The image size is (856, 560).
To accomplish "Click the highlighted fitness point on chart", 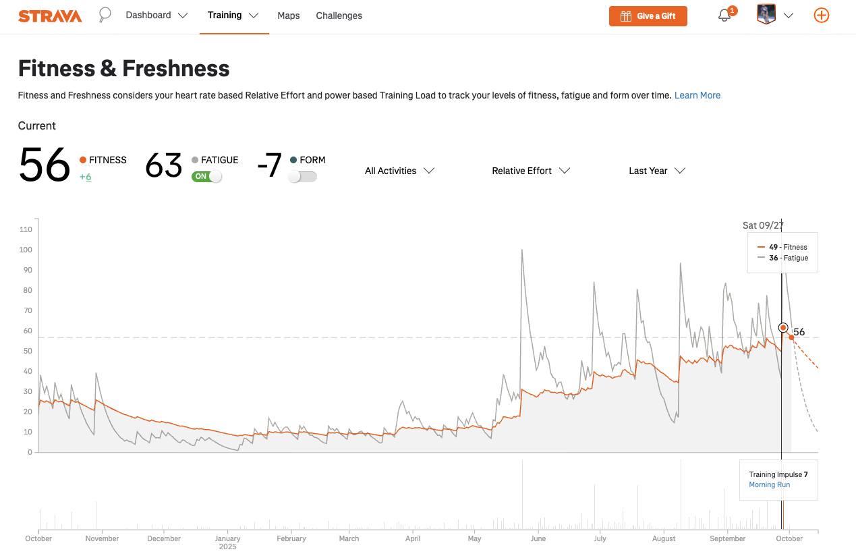I will pyautogui.click(x=783, y=327).
